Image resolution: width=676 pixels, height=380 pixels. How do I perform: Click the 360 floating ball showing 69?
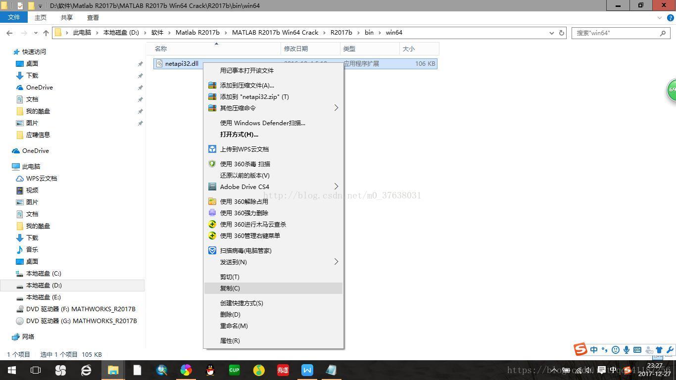672,90
